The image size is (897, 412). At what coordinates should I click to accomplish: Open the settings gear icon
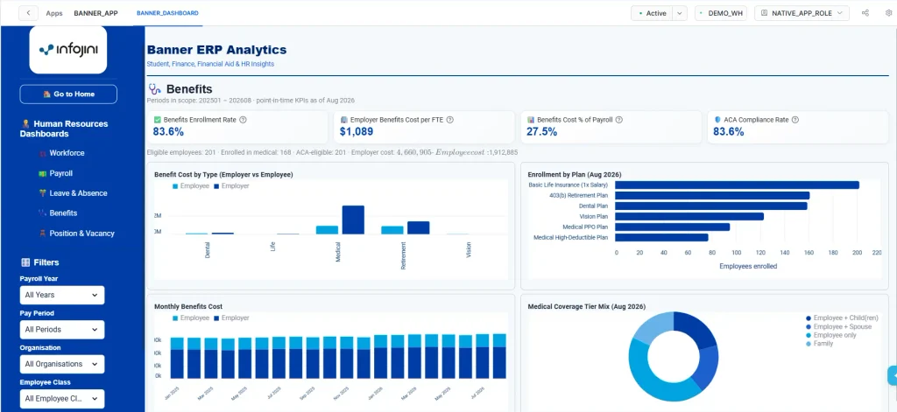(888, 13)
